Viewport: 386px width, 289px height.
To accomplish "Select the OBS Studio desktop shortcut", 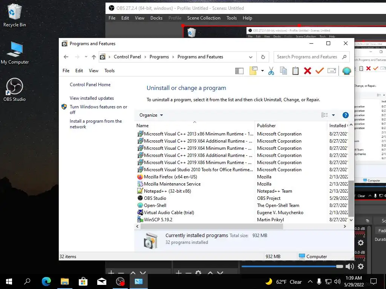I will coord(15,90).
